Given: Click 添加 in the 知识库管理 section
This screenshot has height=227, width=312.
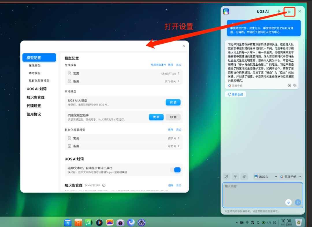Looking at the screenshot, I should point(179,185).
